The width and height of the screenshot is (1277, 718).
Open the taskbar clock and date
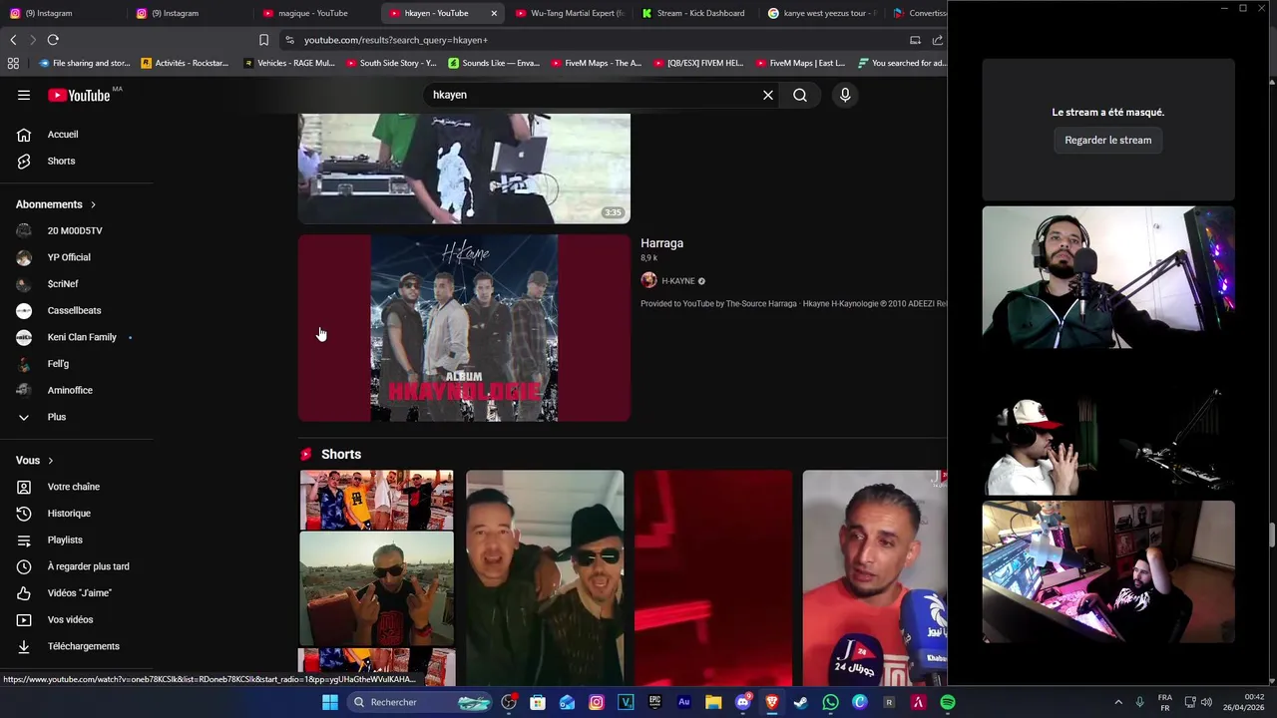[x=1244, y=702]
